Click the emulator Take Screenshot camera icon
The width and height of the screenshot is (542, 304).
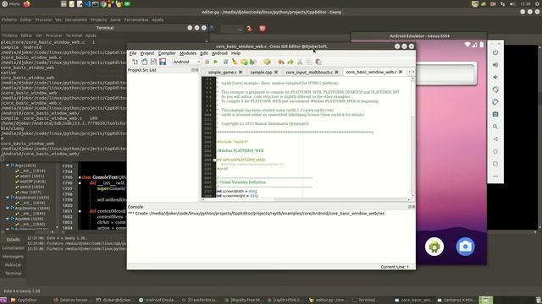coord(495,114)
